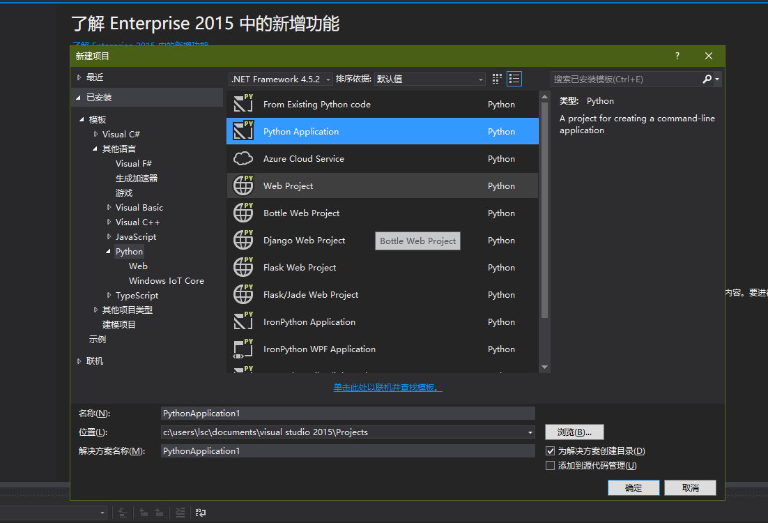Select 生成加速器 in the tree
The width and height of the screenshot is (768, 523).
tap(137, 179)
